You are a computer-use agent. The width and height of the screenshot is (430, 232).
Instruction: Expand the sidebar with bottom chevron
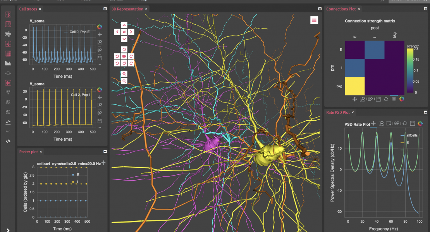[8, 230]
